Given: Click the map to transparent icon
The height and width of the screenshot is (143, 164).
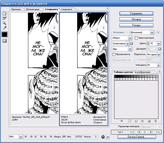Looking at the screenshot, I should point(130,121).
